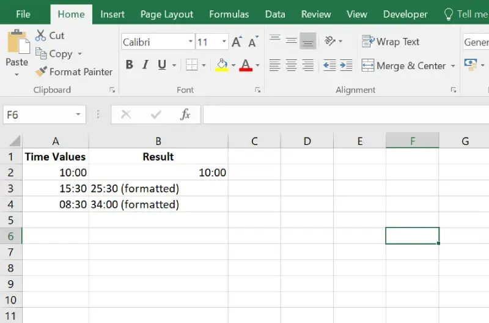
Task: Copy the selection
Action: (54, 54)
